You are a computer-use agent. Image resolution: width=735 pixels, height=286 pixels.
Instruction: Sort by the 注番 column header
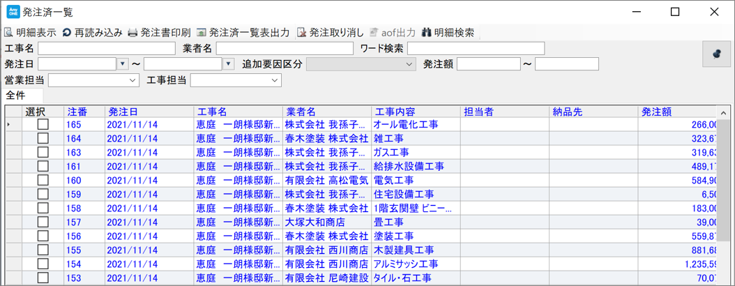(84, 112)
